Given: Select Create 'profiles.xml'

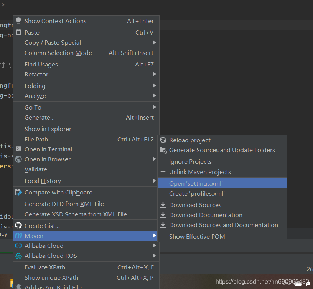Looking at the screenshot, I should 222,193.
